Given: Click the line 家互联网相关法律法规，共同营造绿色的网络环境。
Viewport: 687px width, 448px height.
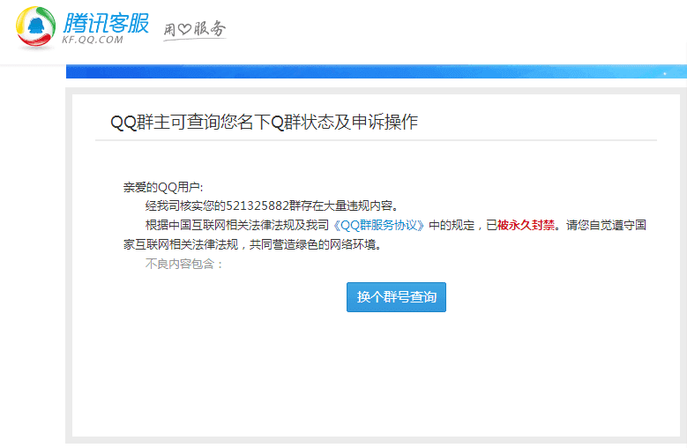Looking at the screenshot, I should point(253,244).
